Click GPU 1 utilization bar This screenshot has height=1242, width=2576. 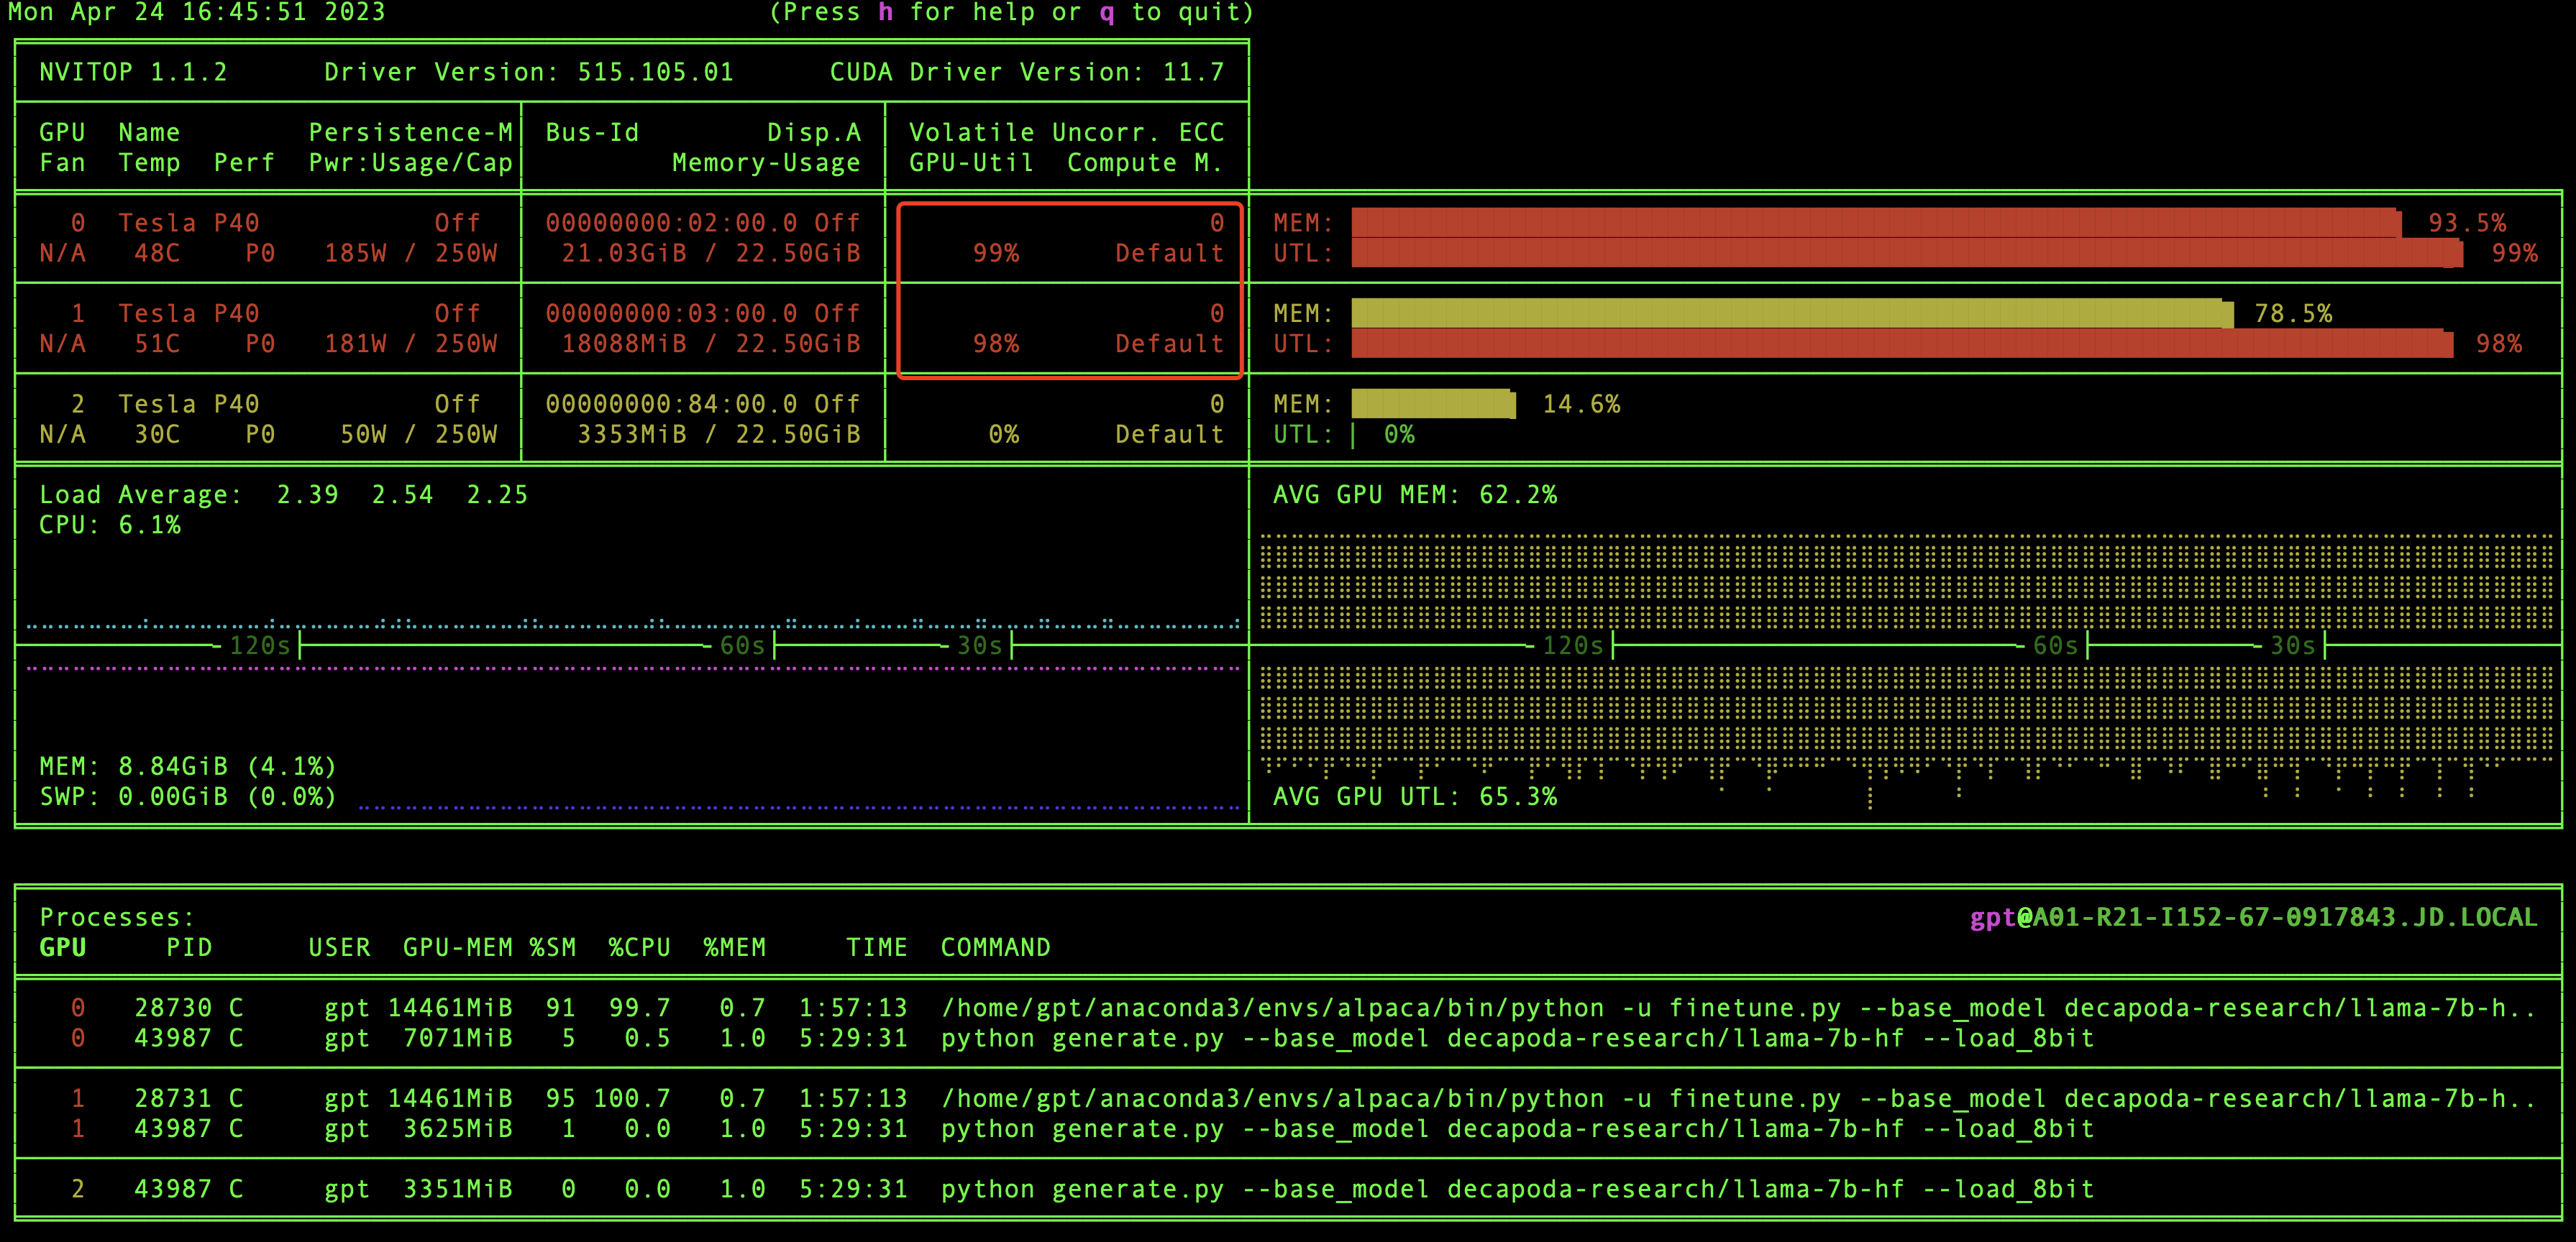click(x=1901, y=344)
